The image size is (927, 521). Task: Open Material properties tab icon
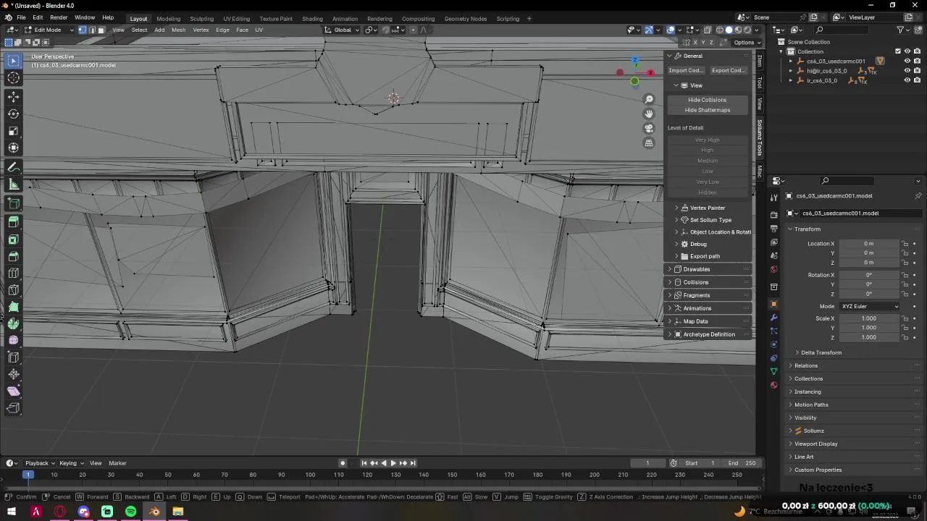pos(773,385)
